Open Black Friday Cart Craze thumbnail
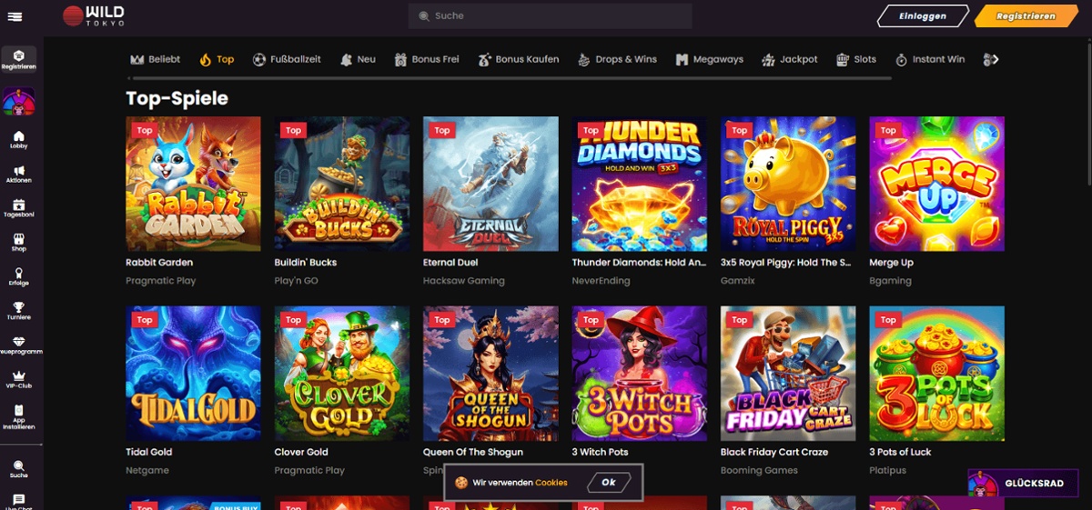 point(788,374)
